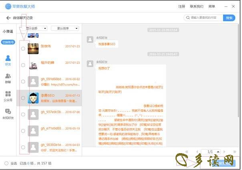Open the gh_091d66bd conversation name
This screenshot has height=170, width=242.
[52, 79]
